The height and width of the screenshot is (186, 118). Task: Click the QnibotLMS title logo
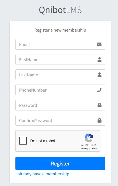(60, 10)
